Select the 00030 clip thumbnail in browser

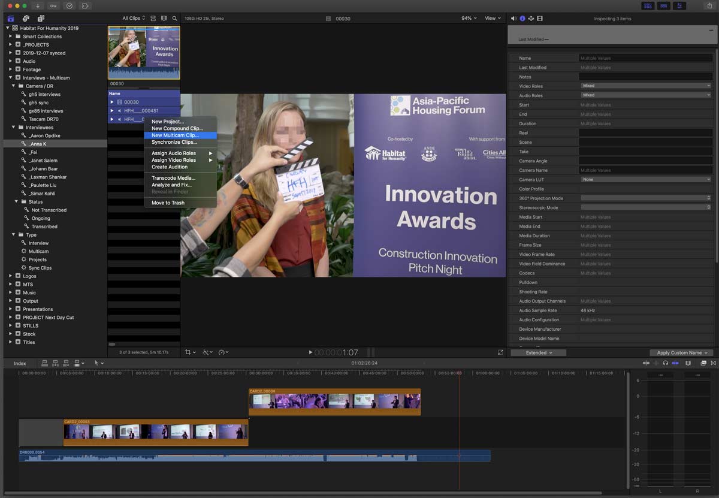point(144,52)
